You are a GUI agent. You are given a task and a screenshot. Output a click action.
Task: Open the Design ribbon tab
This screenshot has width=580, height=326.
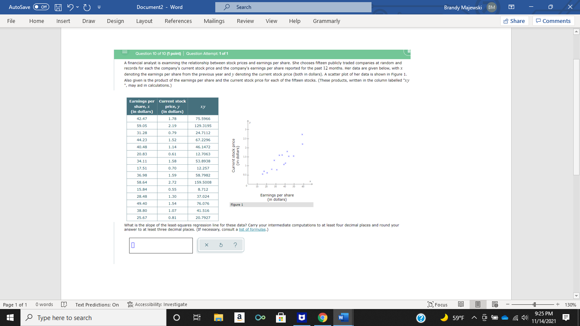pyautogui.click(x=115, y=21)
